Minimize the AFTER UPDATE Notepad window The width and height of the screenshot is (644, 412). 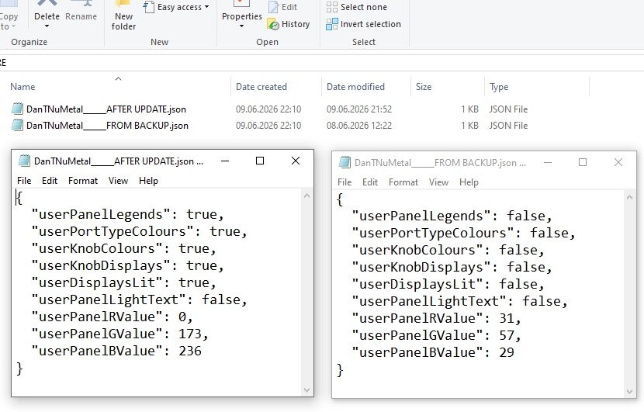pyautogui.click(x=225, y=161)
